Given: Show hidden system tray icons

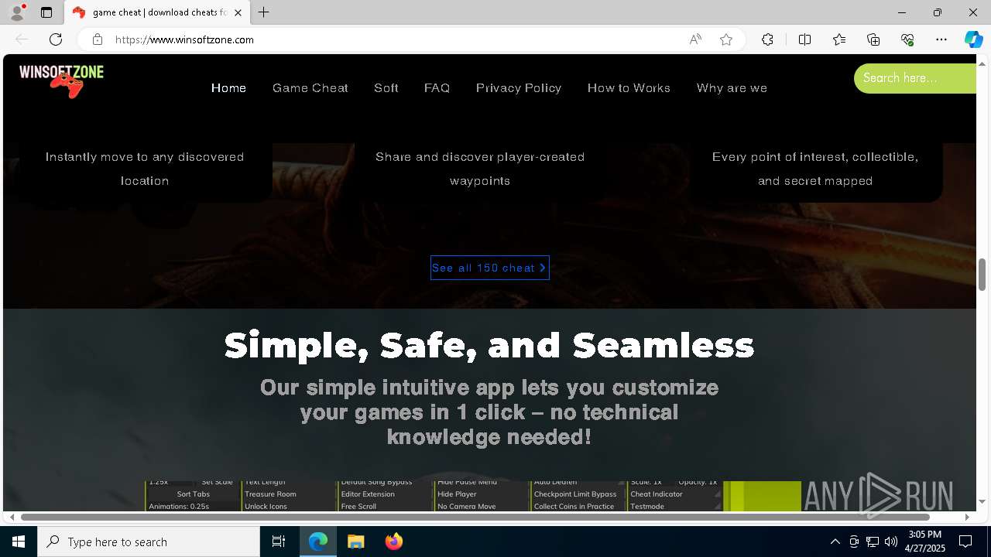Looking at the screenshot, I should point(835,542).
